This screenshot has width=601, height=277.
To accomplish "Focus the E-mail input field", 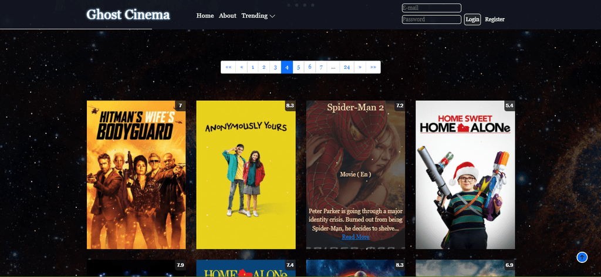I will coord(431,8).
